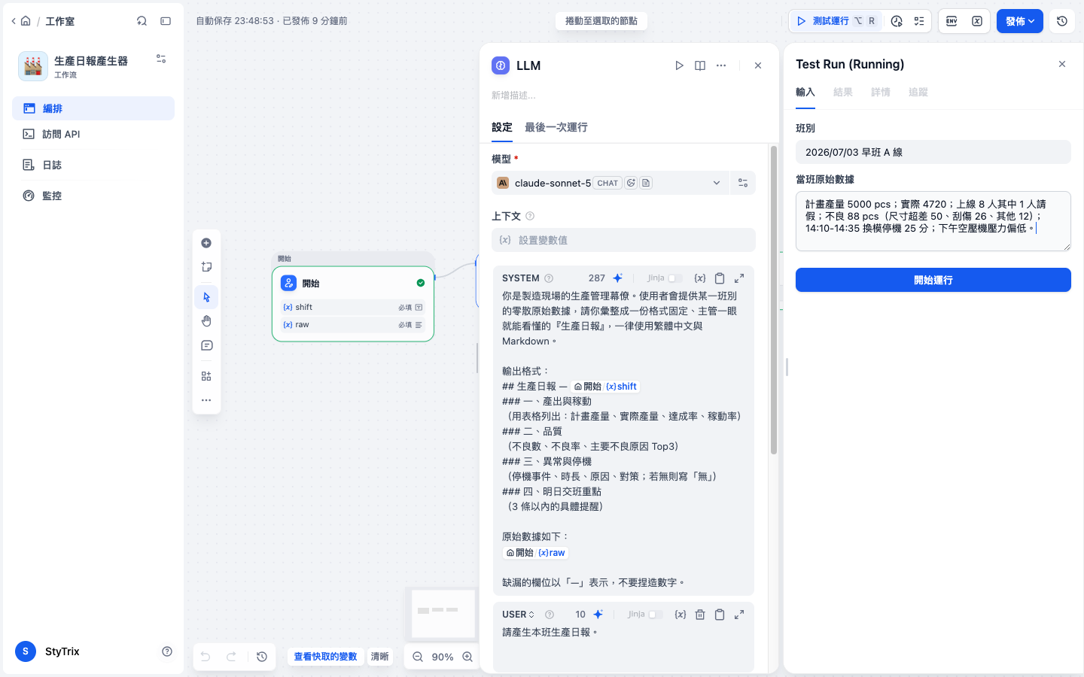The height and width of the screenshot is (677, 1084).
Task: Add a note from canvas toolbar
Action: point(206,267)
